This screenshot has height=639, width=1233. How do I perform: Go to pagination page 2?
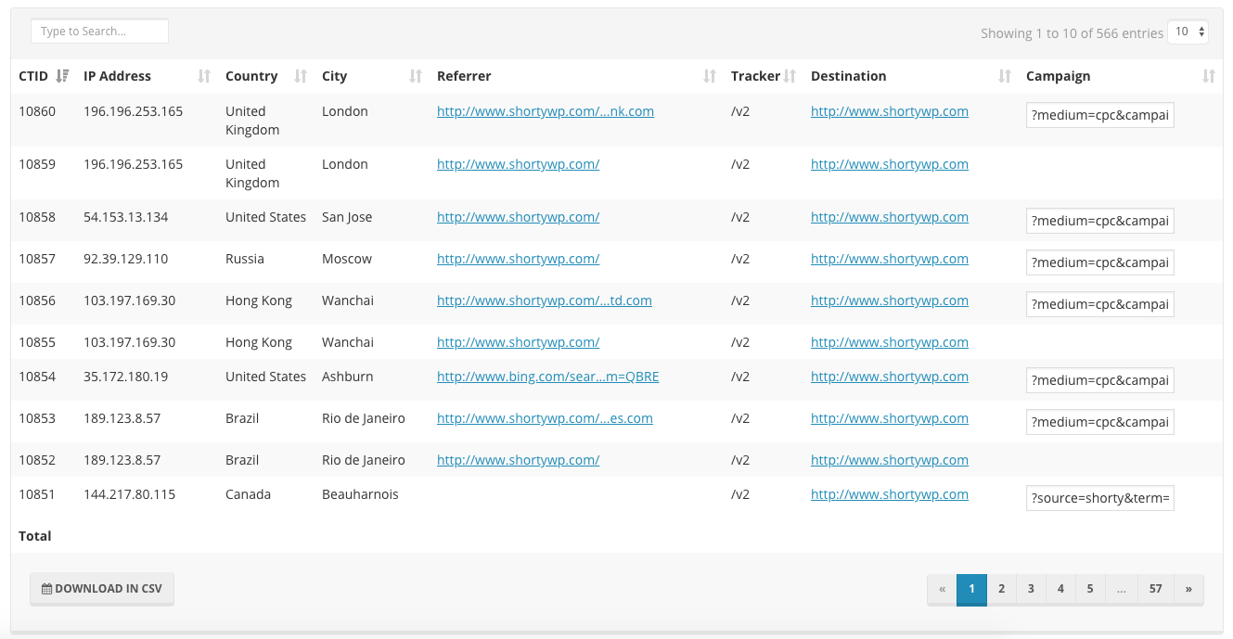pyautogui.click(x=1001, y=589)
